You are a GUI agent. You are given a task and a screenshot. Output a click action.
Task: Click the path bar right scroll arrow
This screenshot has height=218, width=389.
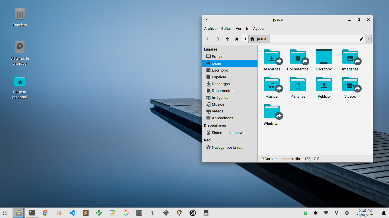[x=368, y=39]
